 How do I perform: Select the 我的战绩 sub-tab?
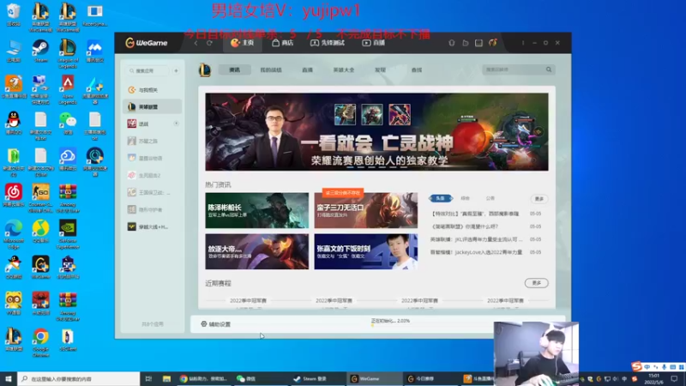pos(271,70)
